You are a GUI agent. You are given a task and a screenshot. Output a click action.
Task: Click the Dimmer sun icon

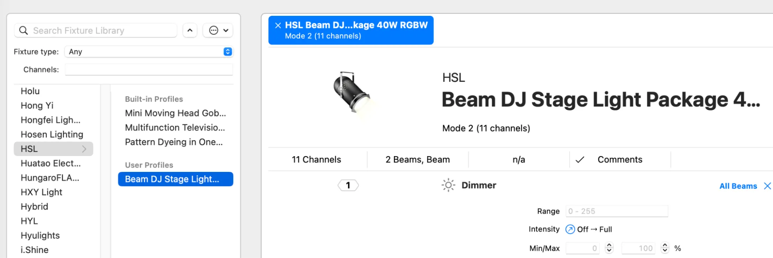click(x=448, y=185)
